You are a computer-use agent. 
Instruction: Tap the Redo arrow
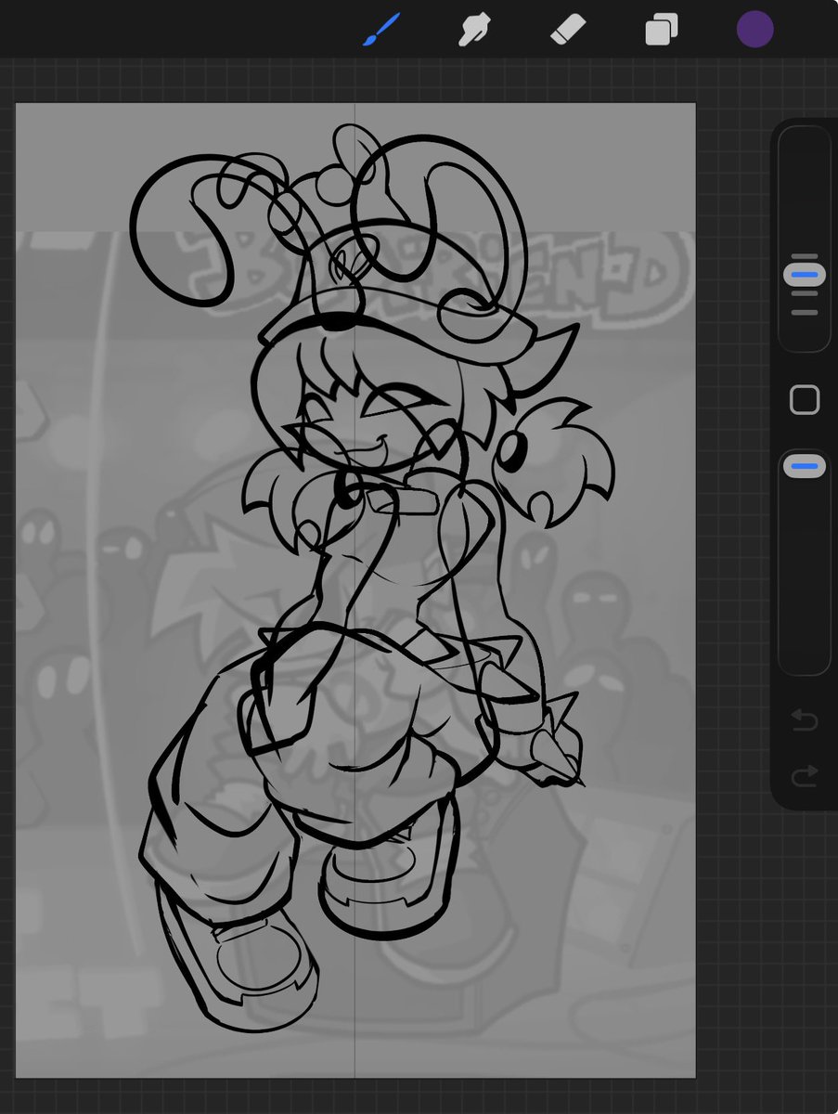[x=805, y=775]
